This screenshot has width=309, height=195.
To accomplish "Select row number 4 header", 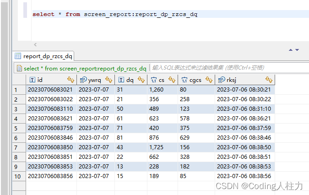I will point(19,119).
